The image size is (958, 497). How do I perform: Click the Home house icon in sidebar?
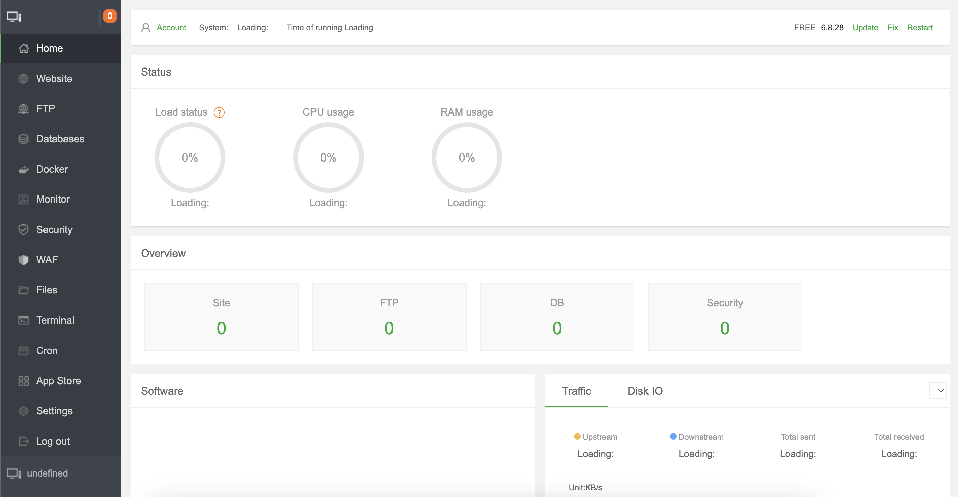click(x=23, y=48)
